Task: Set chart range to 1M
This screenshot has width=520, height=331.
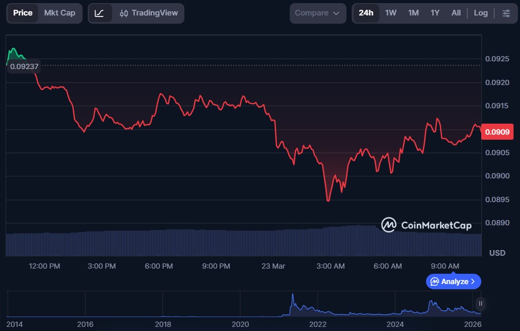Action: 413,13
